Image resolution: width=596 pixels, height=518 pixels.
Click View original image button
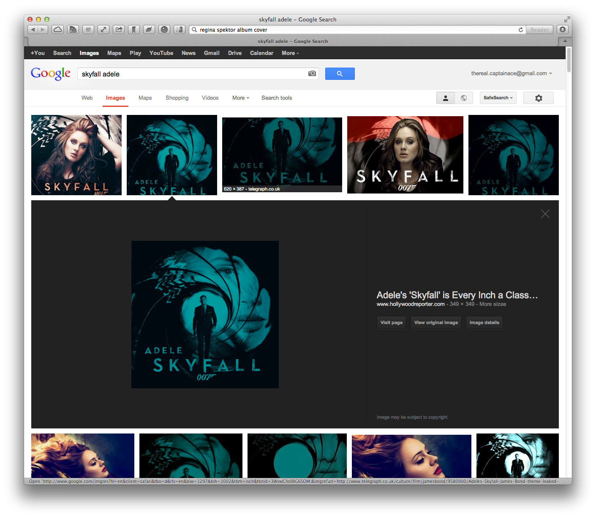click(436, 322)
